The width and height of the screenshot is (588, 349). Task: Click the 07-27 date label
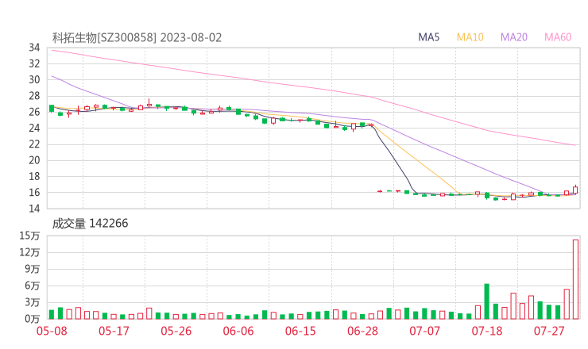coord(549,331)
